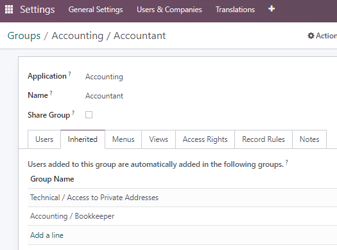Screen dimensions: 337x250
Task: Show help tooltip beside Share Group label
Action: point(73,113)
